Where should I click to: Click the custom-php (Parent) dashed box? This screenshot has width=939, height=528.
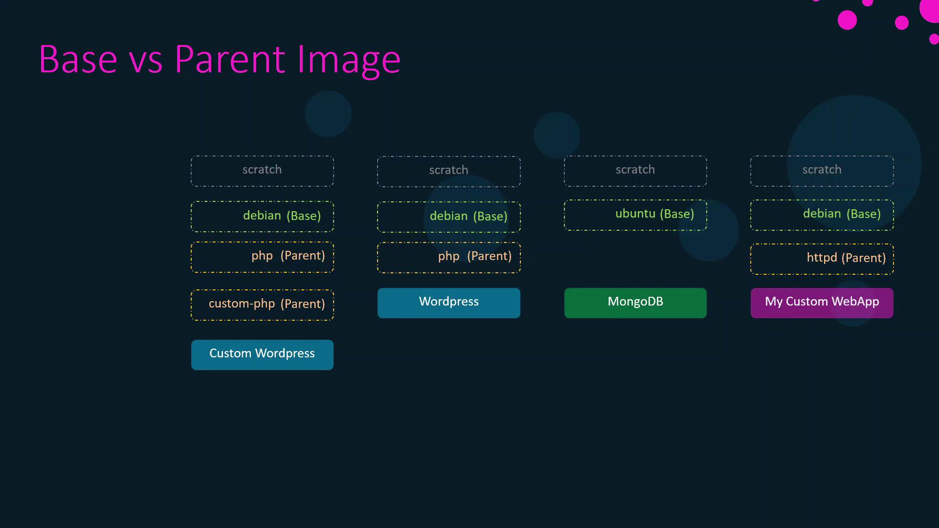pos(262,305)
